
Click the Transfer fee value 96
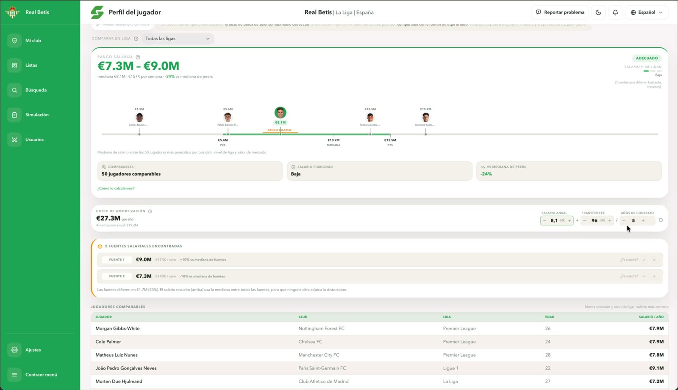[x=594, y=220]
